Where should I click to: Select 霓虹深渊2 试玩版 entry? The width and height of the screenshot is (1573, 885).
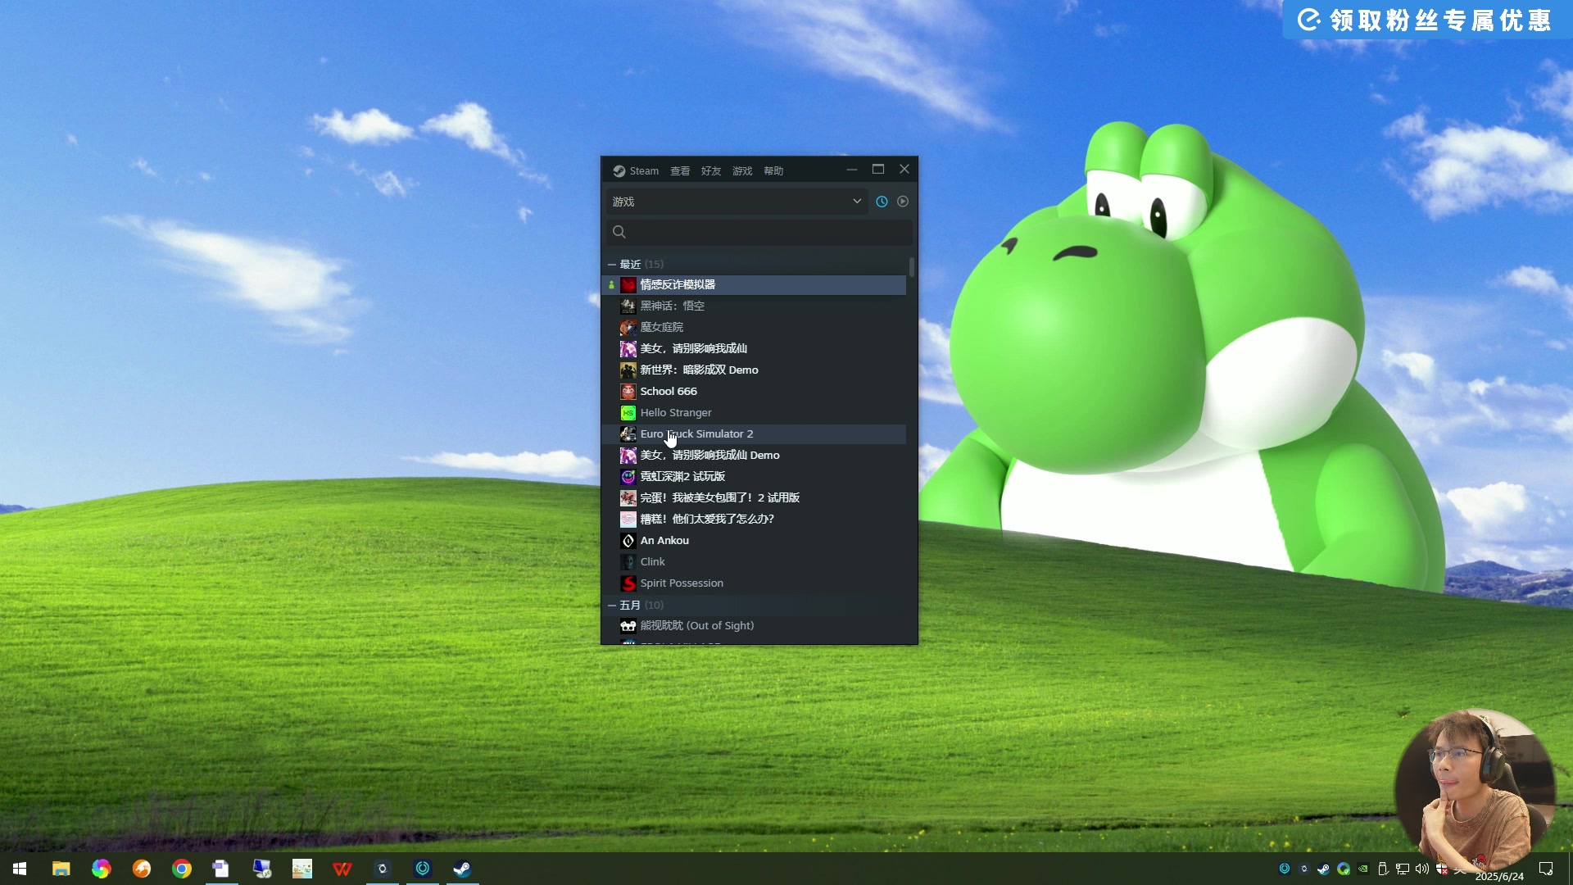tap(754, 476)
